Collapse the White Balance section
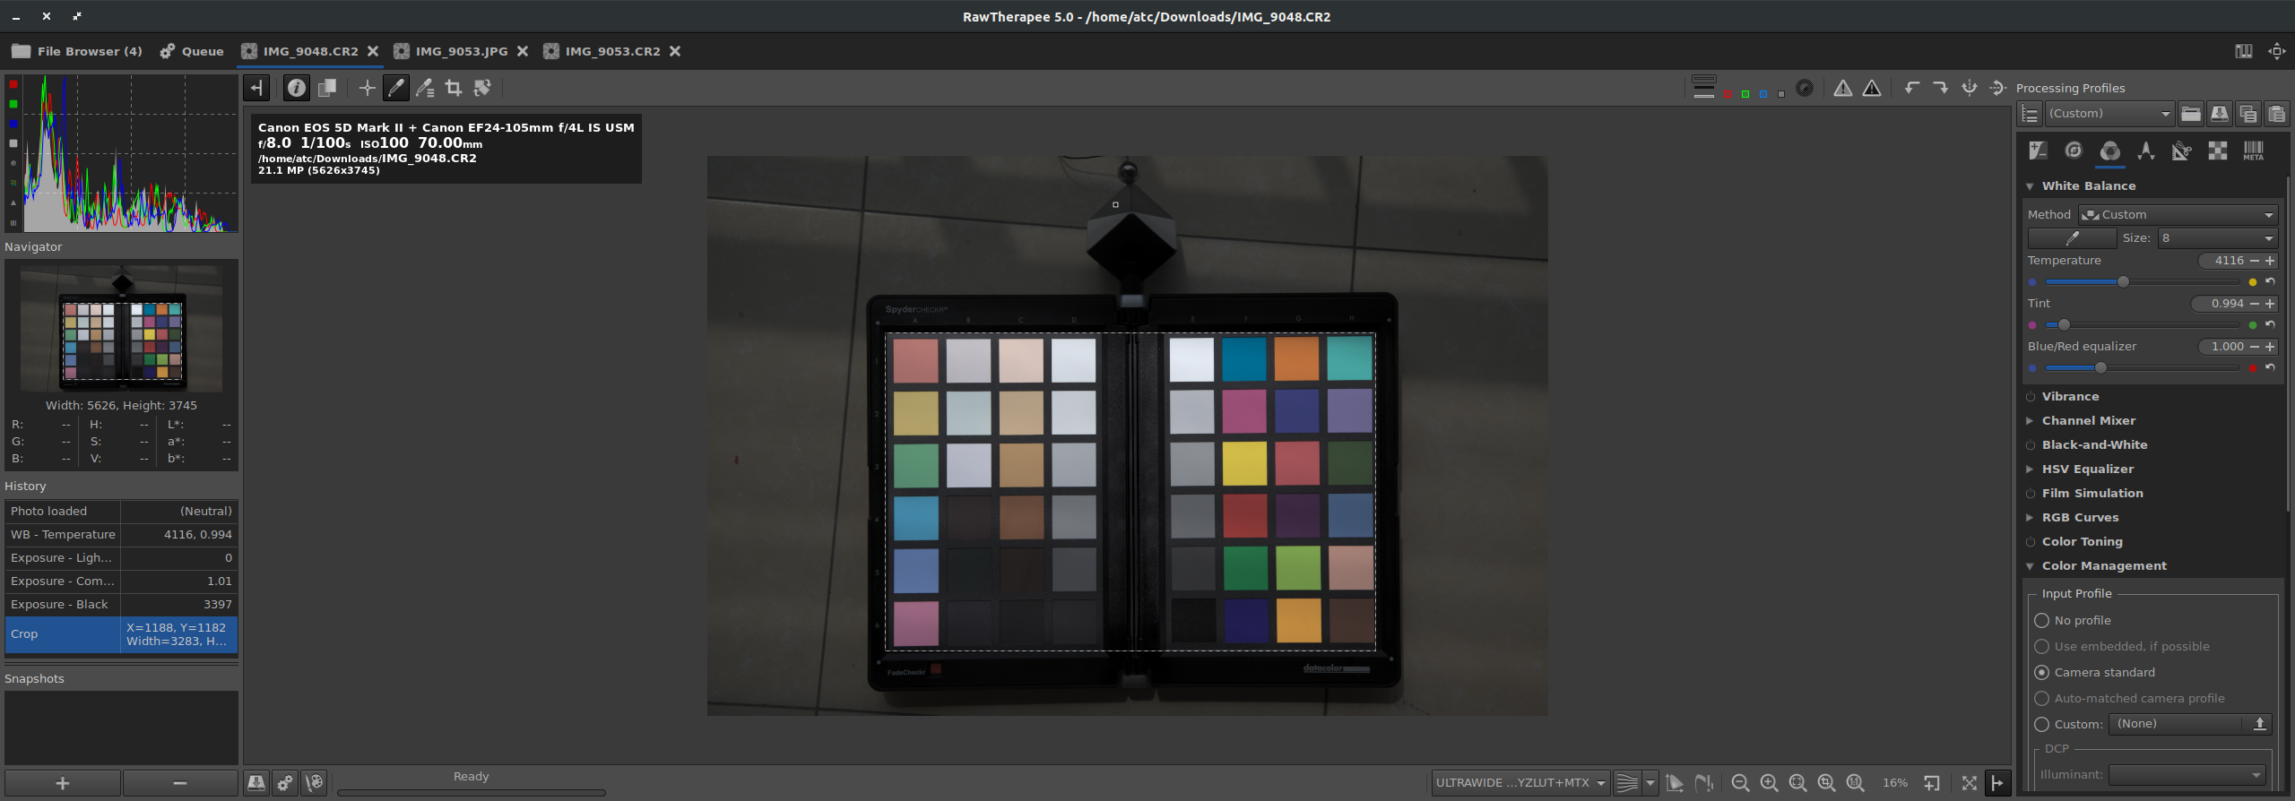2295x801 pixels. pos(2030,186)
